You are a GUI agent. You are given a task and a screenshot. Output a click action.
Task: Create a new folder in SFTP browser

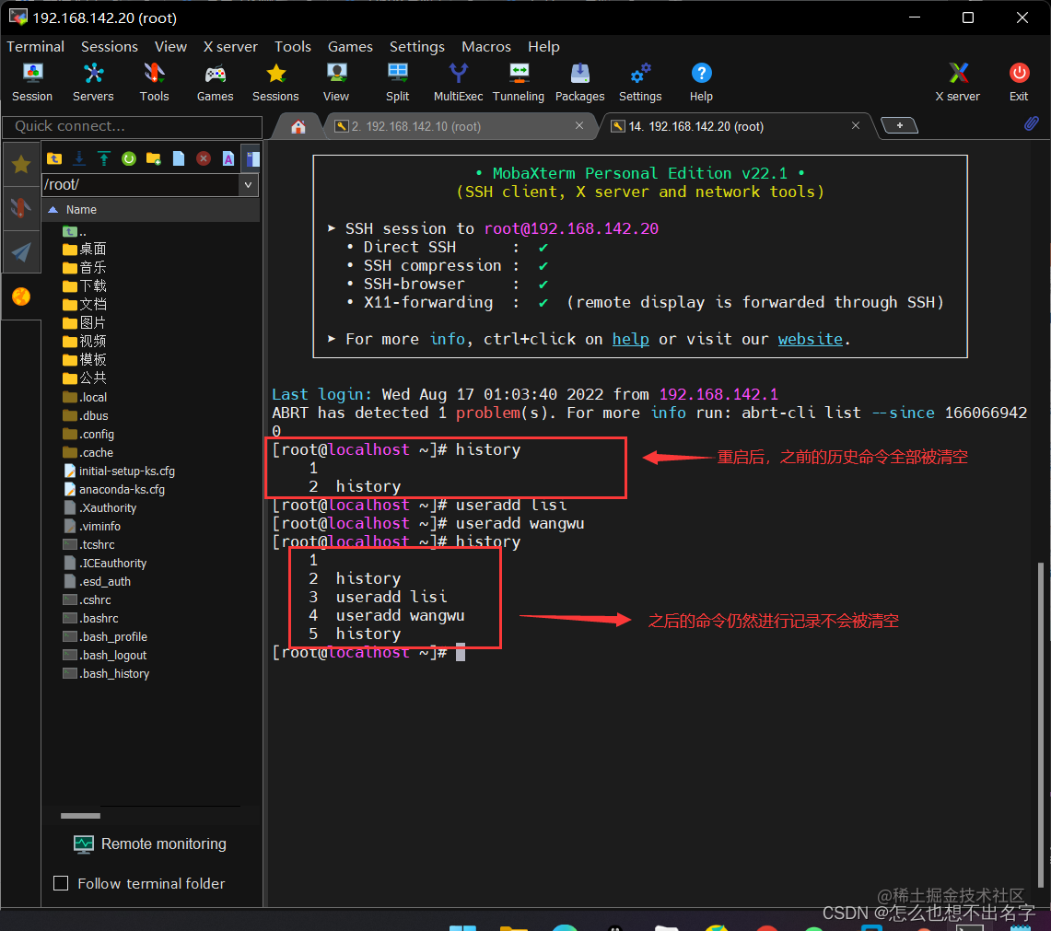pos(154,158)
